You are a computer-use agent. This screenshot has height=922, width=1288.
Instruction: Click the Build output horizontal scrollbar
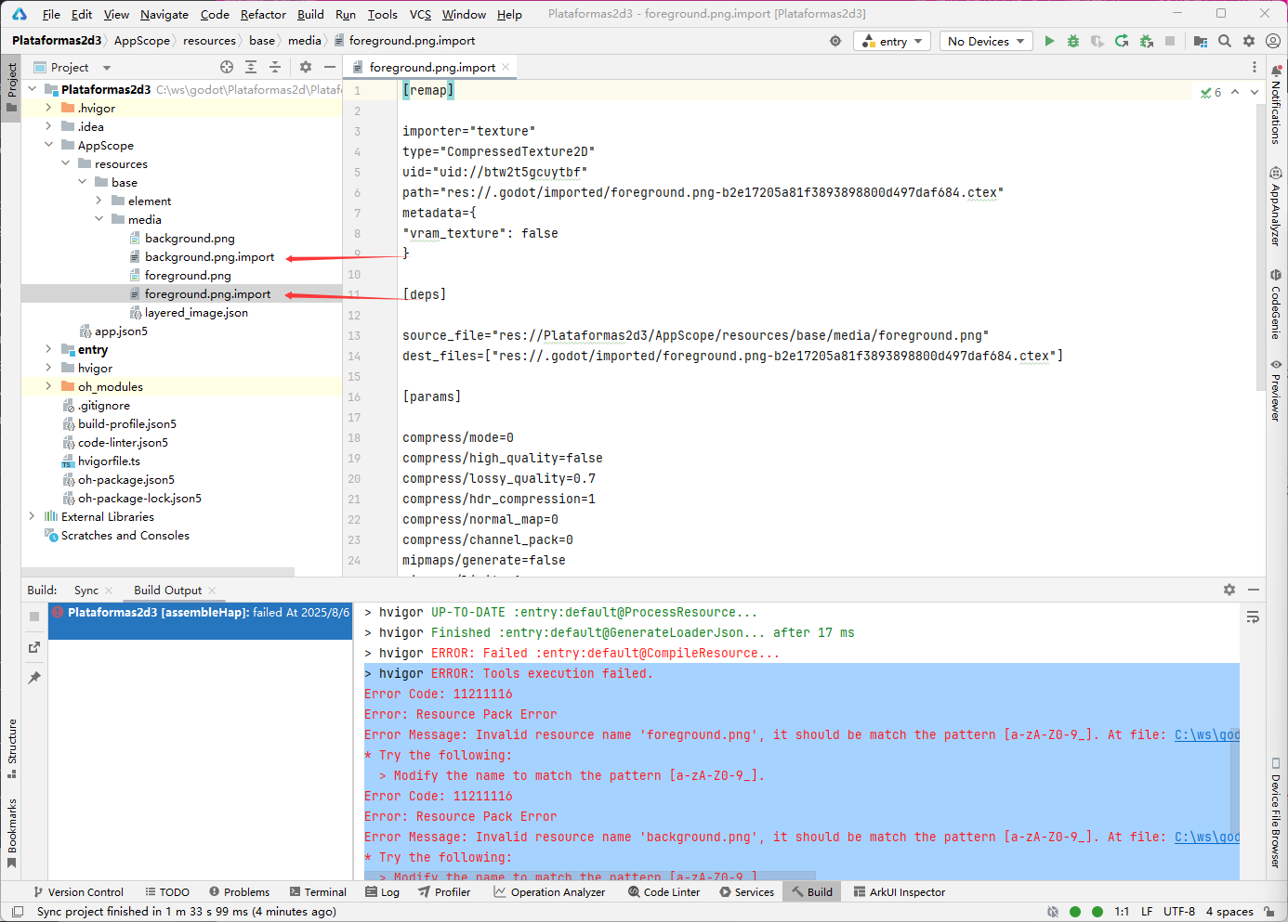click(x=590, y=876)
